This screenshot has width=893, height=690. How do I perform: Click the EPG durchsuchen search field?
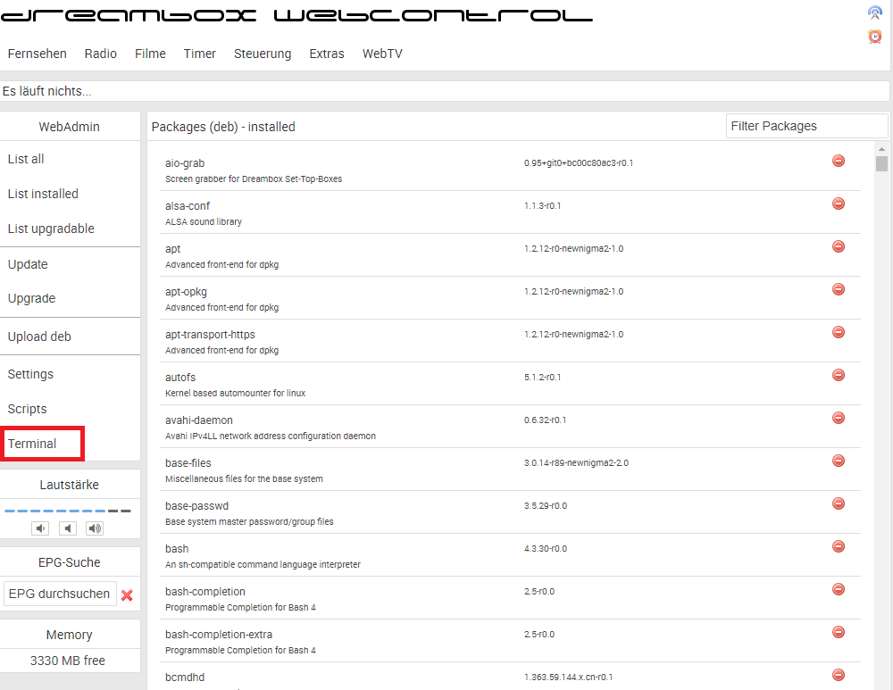[60, 594]
